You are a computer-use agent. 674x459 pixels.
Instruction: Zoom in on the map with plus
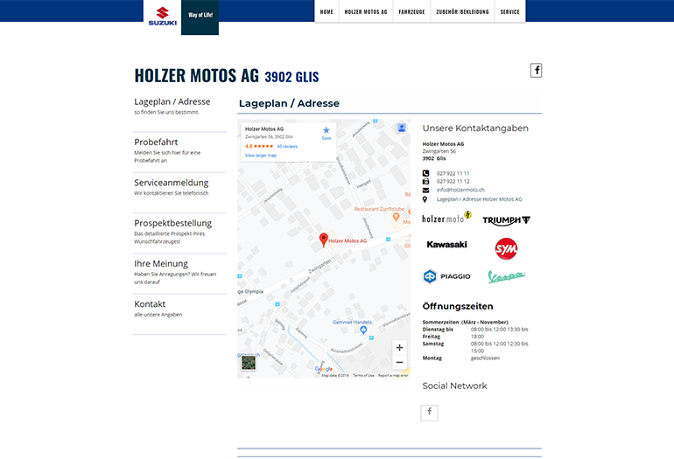pyautogui.click(x=399, y=347)
